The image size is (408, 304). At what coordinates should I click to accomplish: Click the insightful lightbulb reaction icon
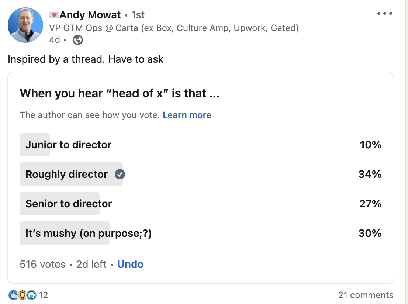pyautogui.click(x=22, y=295)
